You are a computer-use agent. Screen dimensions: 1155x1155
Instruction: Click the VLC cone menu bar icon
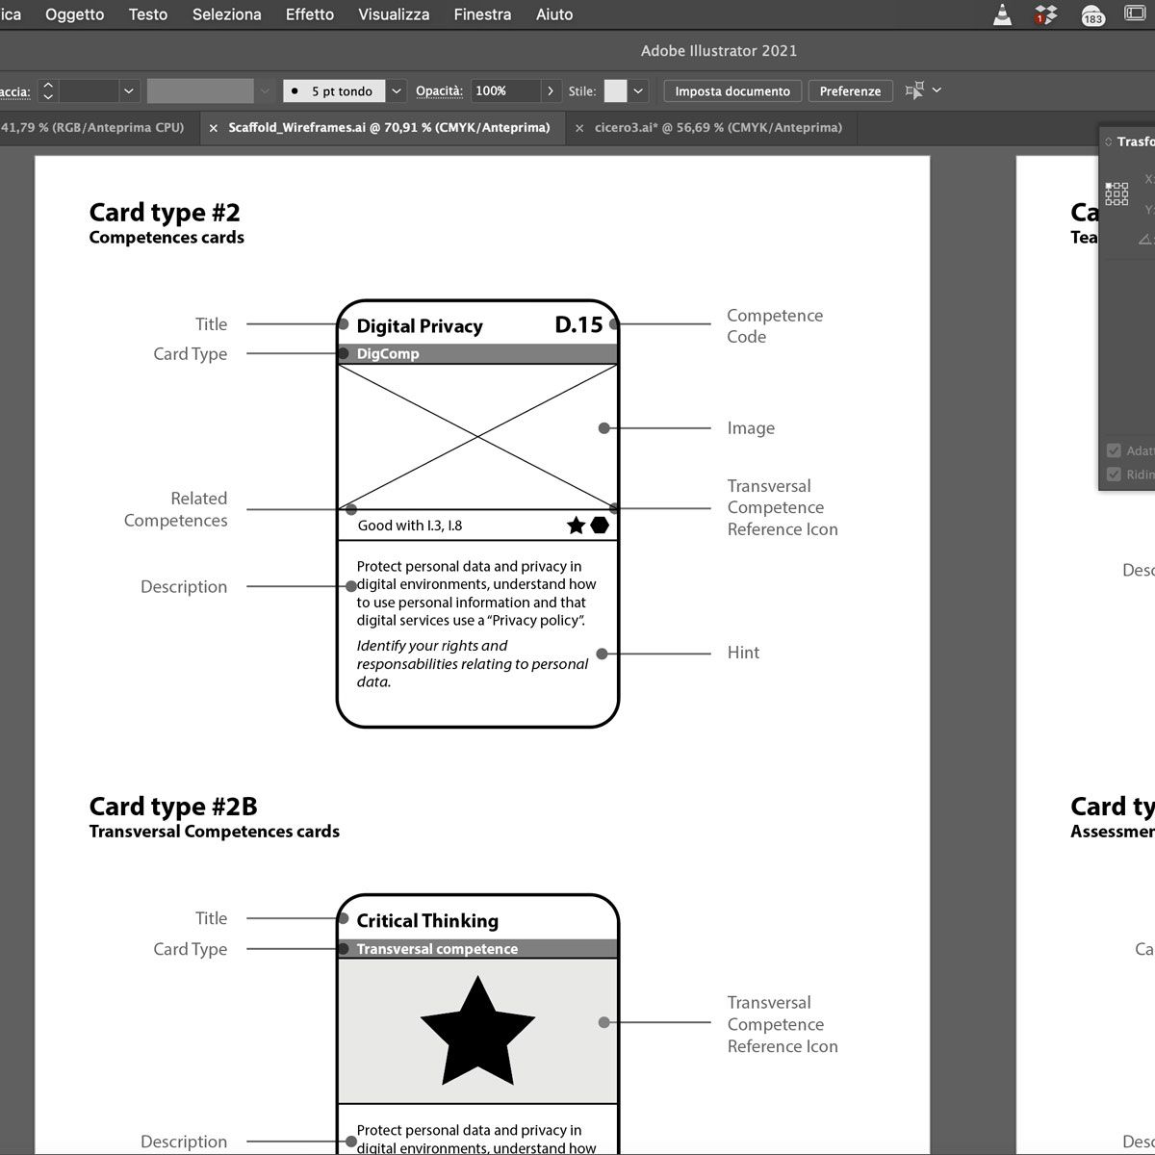1002,14
